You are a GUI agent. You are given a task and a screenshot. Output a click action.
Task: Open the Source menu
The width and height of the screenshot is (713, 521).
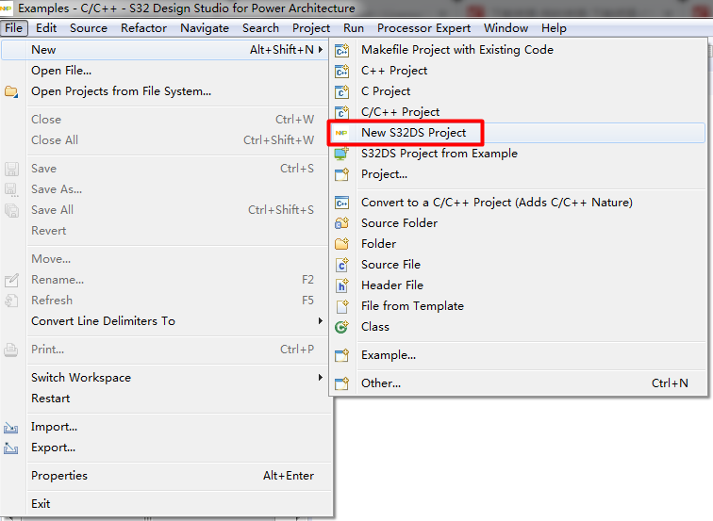[x=89, y=28]
